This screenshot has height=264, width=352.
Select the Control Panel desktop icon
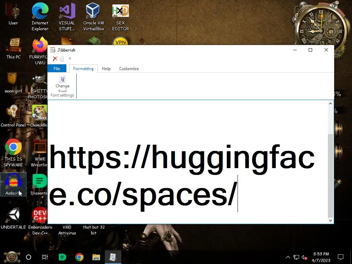pyautogui.click(x=13, y=116)
